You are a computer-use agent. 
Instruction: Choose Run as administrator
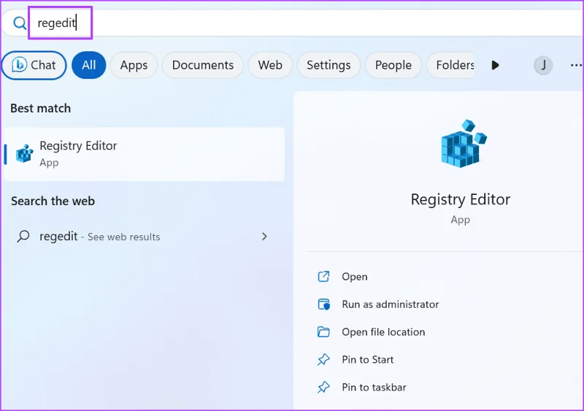(x=390, y=304)
